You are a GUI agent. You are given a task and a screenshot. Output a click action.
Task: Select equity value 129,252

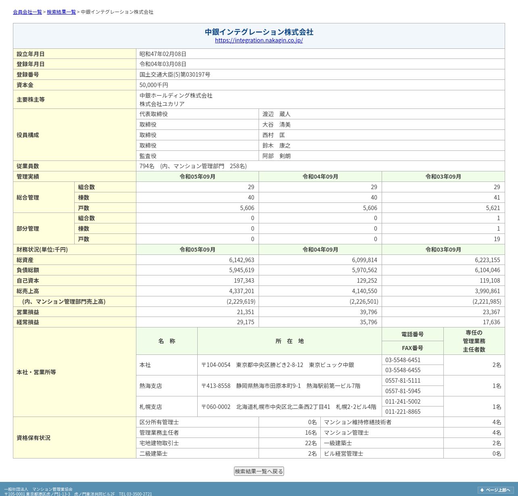click(367, 281)
